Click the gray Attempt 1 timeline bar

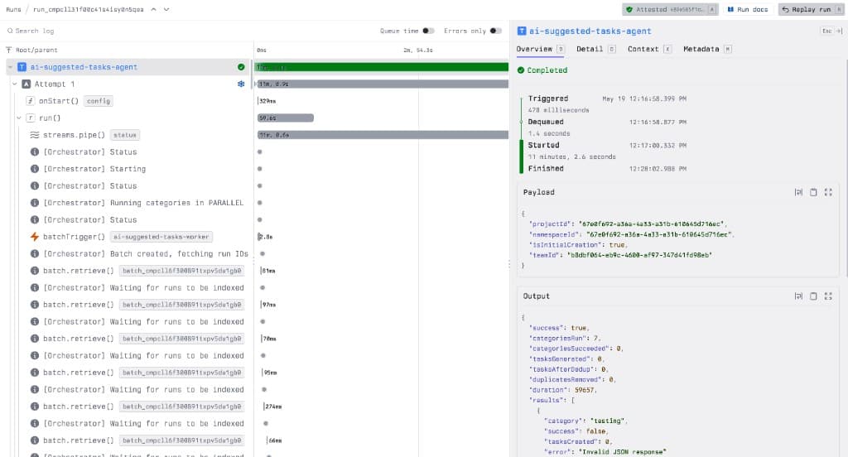(383, 84)
